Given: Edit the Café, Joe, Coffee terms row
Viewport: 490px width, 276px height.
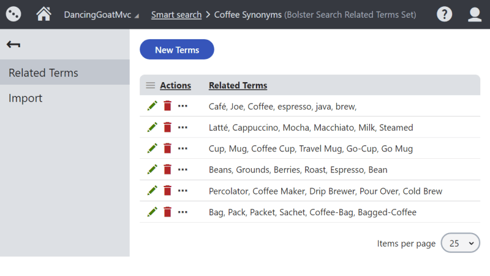Looking at the screenshot, I should tap(153, 106).
